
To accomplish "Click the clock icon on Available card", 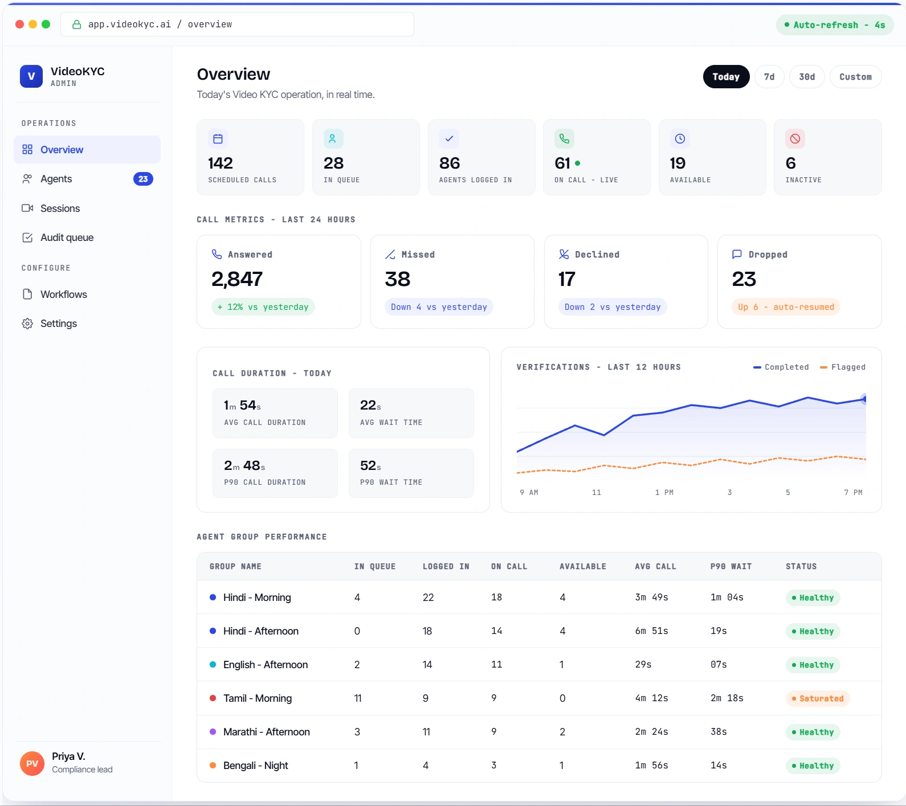I will tap(680, 139).
